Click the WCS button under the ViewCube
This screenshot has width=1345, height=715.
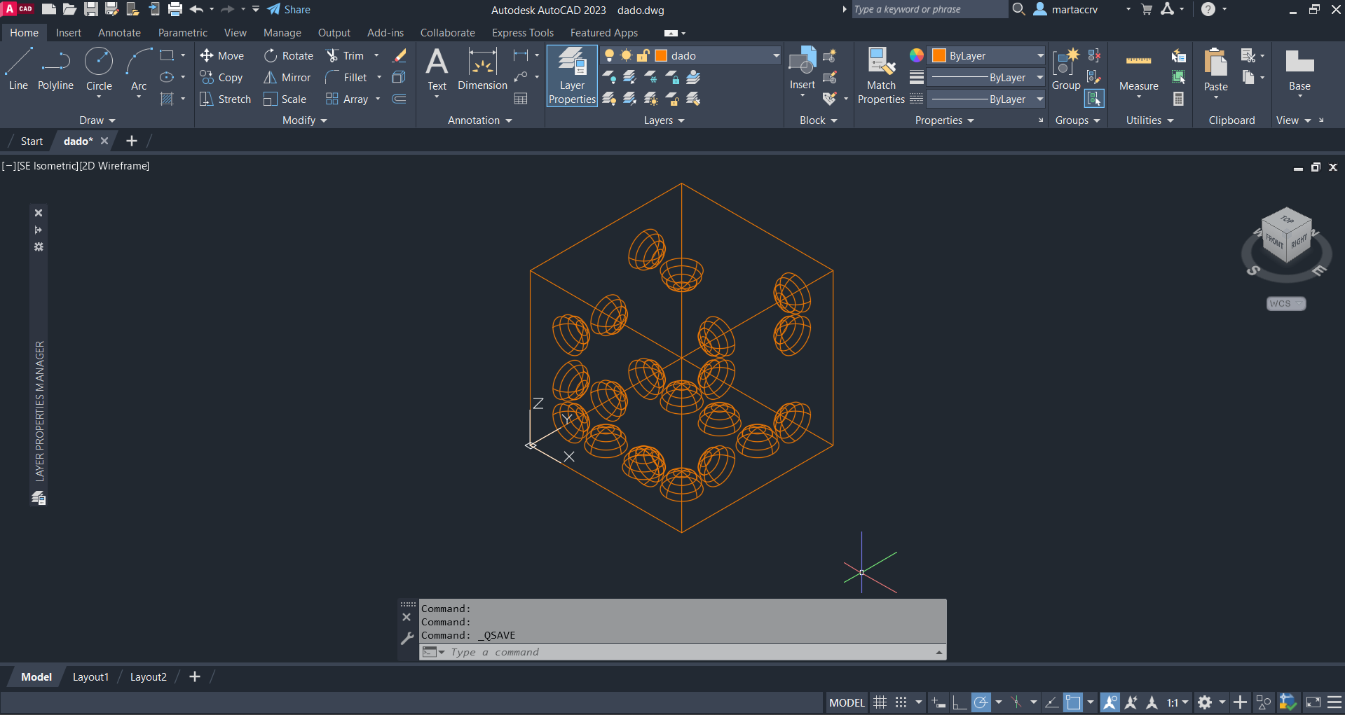(1285, 303)
